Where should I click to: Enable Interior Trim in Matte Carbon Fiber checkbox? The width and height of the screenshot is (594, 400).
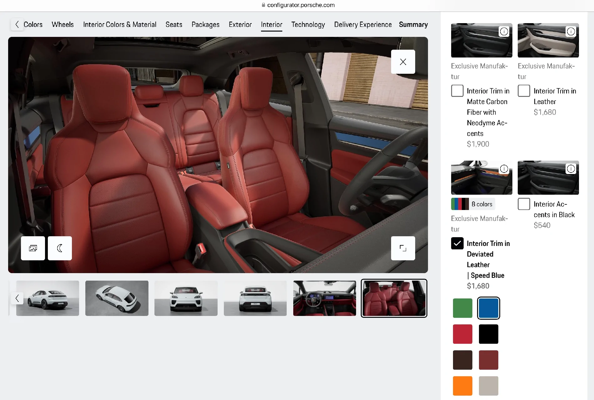pyautogui.click(x=457, y=91)
